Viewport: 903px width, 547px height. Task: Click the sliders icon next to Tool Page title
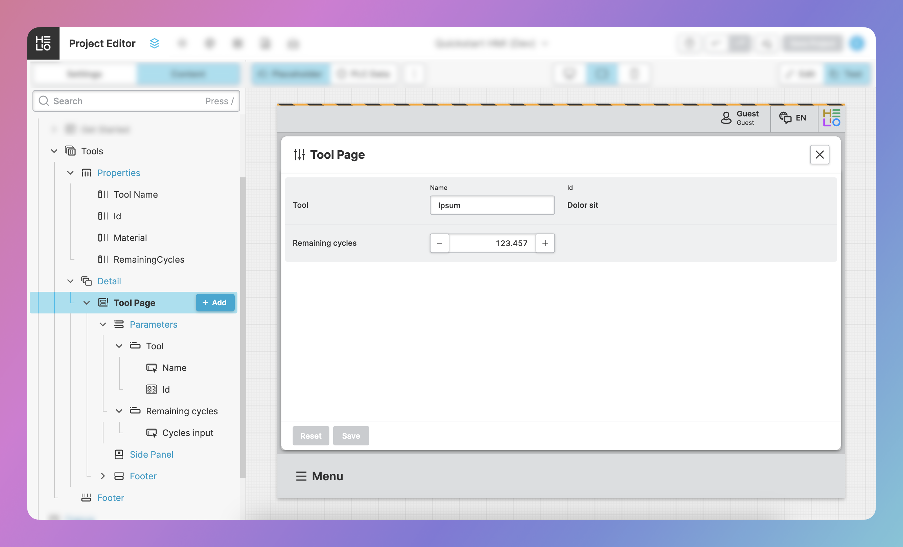point(299,154)
